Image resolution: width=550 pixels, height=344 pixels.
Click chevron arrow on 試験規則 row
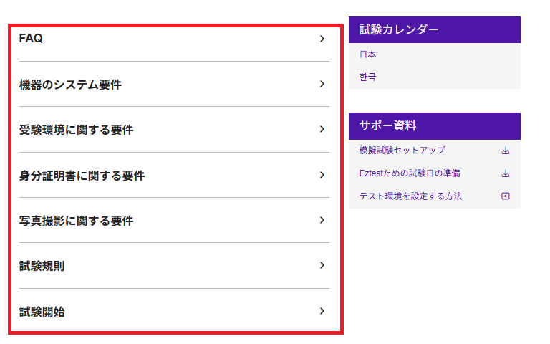(x=322, y=266)
